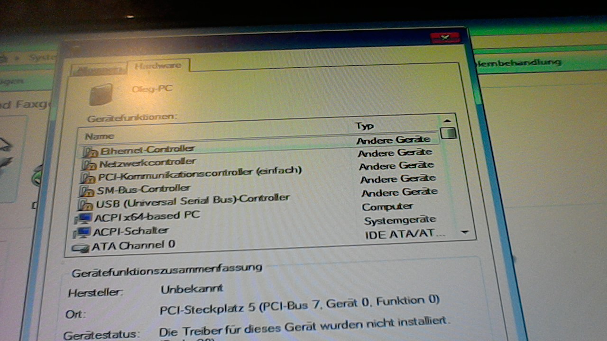607x341 pixels.
Task: Select the SM-Bus-Controller entry
Action: [143, 189]
